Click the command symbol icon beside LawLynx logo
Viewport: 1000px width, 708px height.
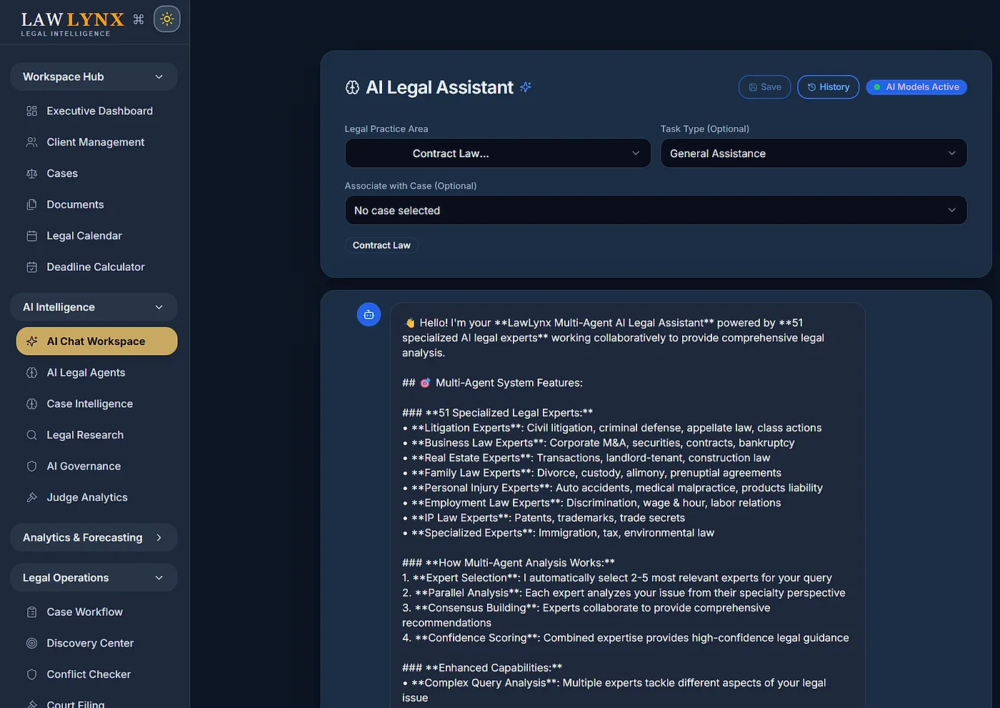tap(139, 19)
